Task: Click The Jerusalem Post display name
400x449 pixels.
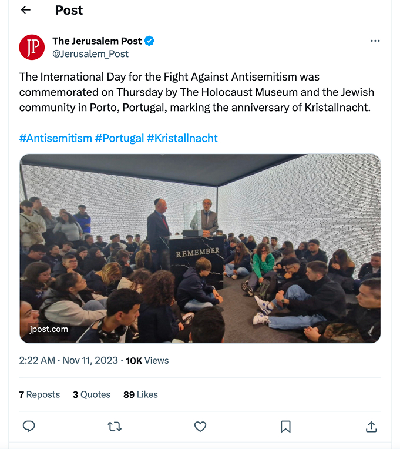Action: (97, 41)
